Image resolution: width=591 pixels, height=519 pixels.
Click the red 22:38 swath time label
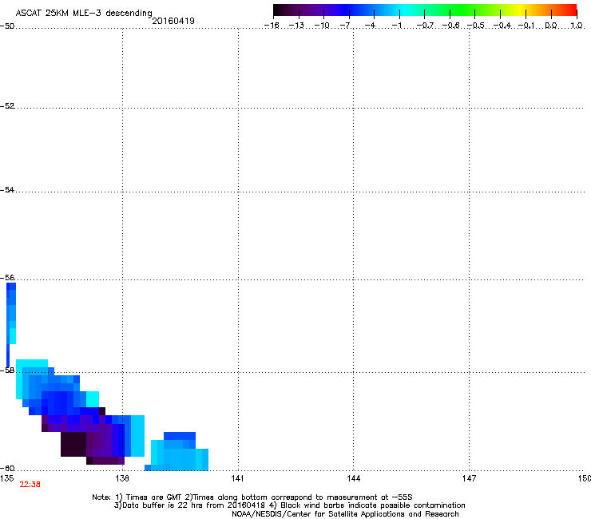pyautogui.click(x=30, y=485)
